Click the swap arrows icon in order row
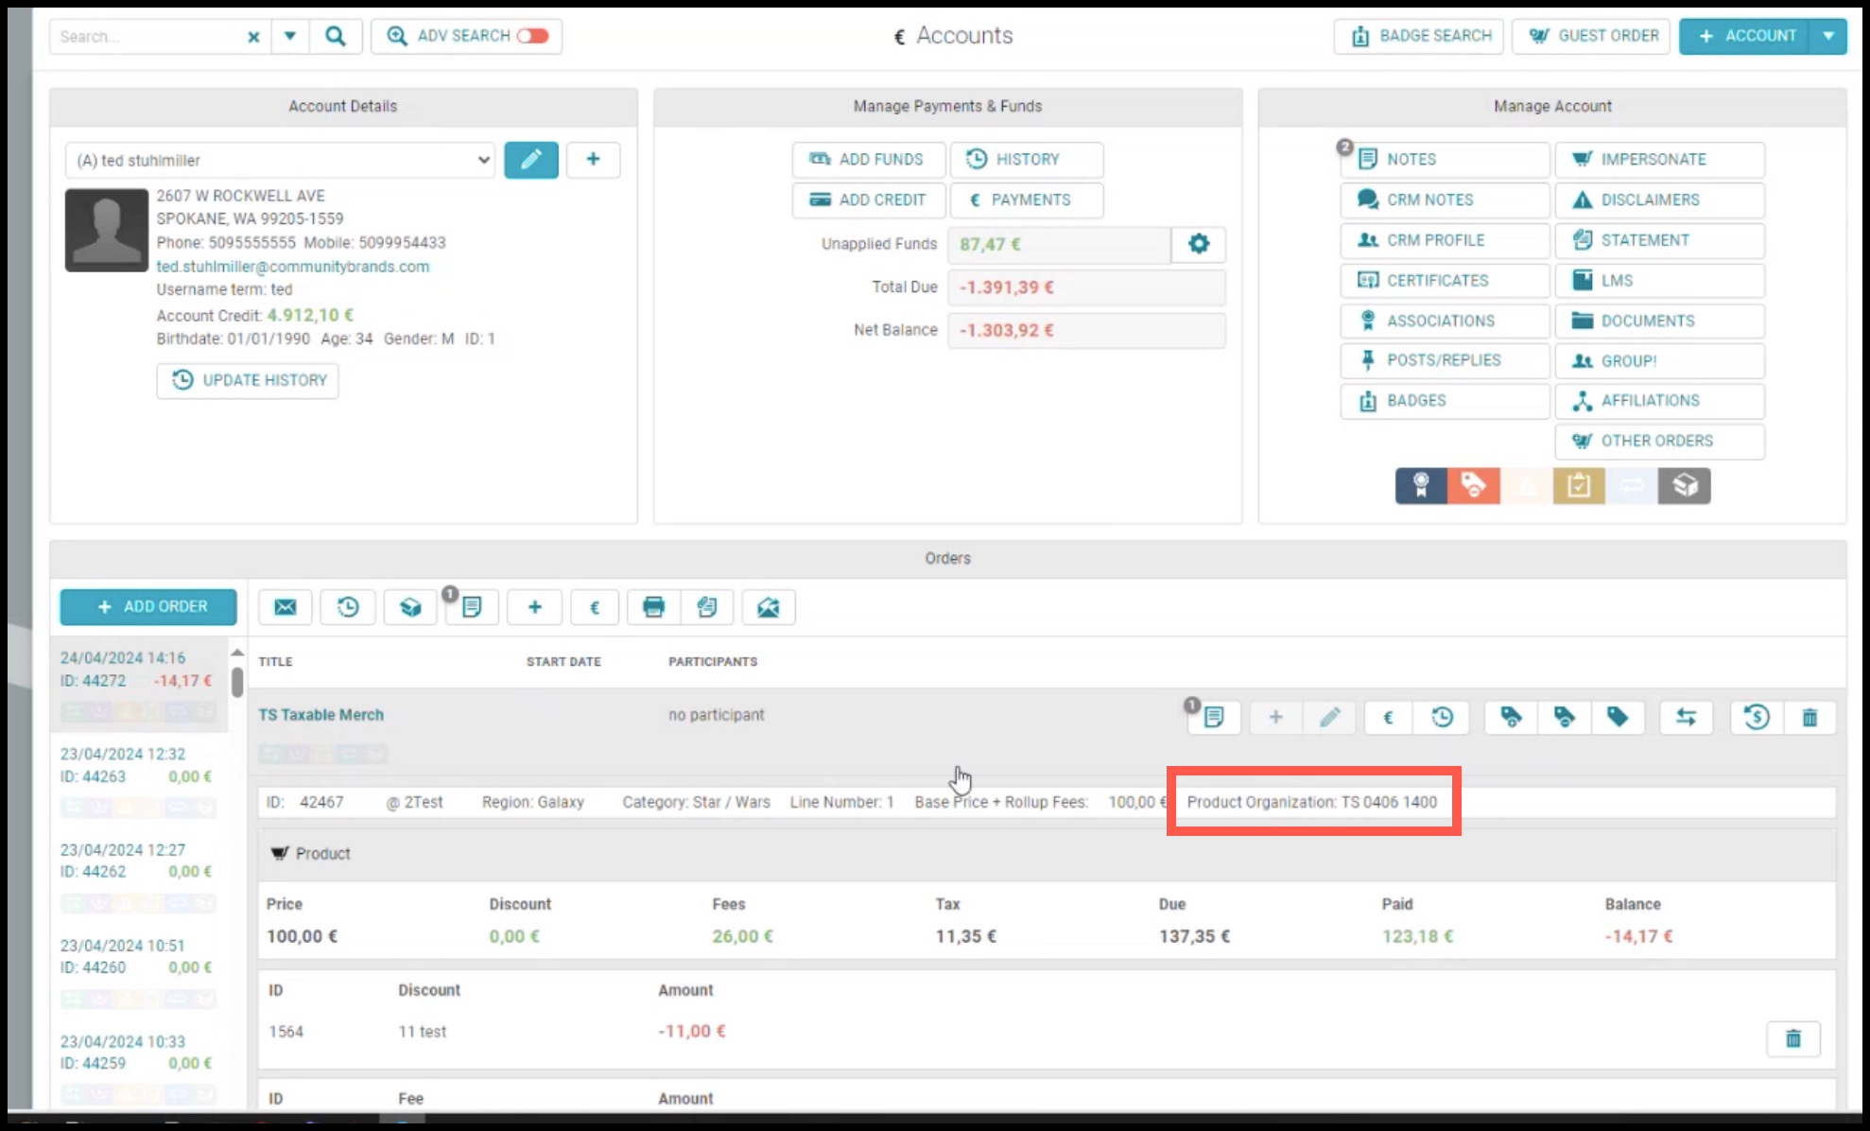Viewport: 1870px width, 1131px height. 1686,718
